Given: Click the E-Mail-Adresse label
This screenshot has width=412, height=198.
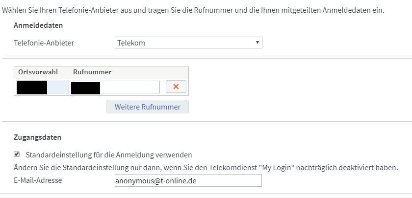Looking at the screenshot, I should tap(38, 180).
